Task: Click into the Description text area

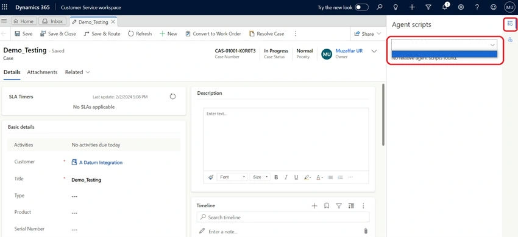Action: (286, 139)
